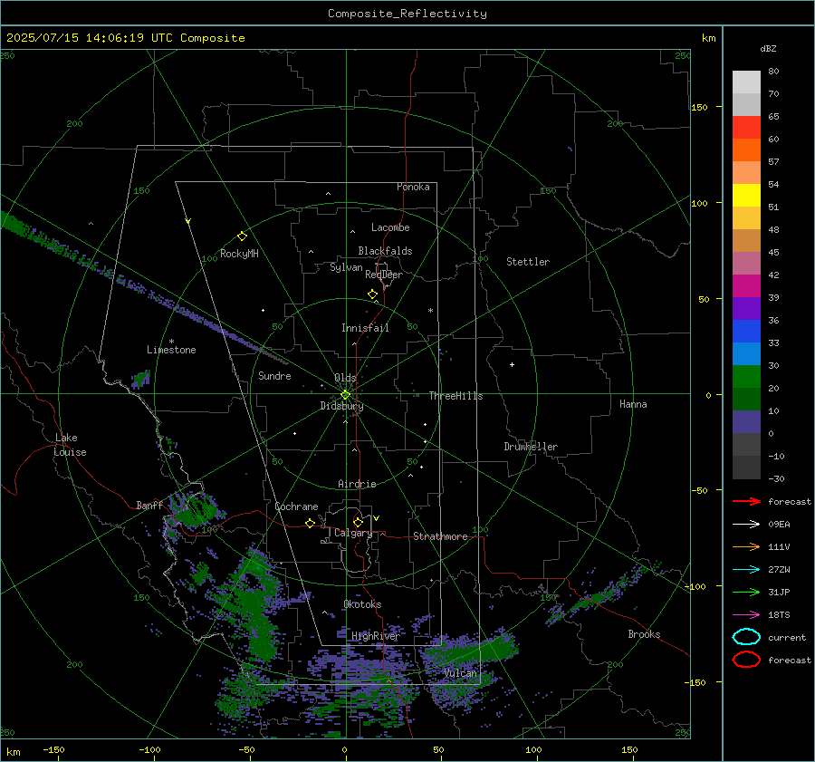Click the white 09EA arrow icon
Image resolution: width=815 pixels, height=762 pixels.
(x=746, y=525)
